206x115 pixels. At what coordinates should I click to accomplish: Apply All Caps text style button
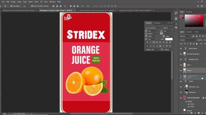(154, 42)
